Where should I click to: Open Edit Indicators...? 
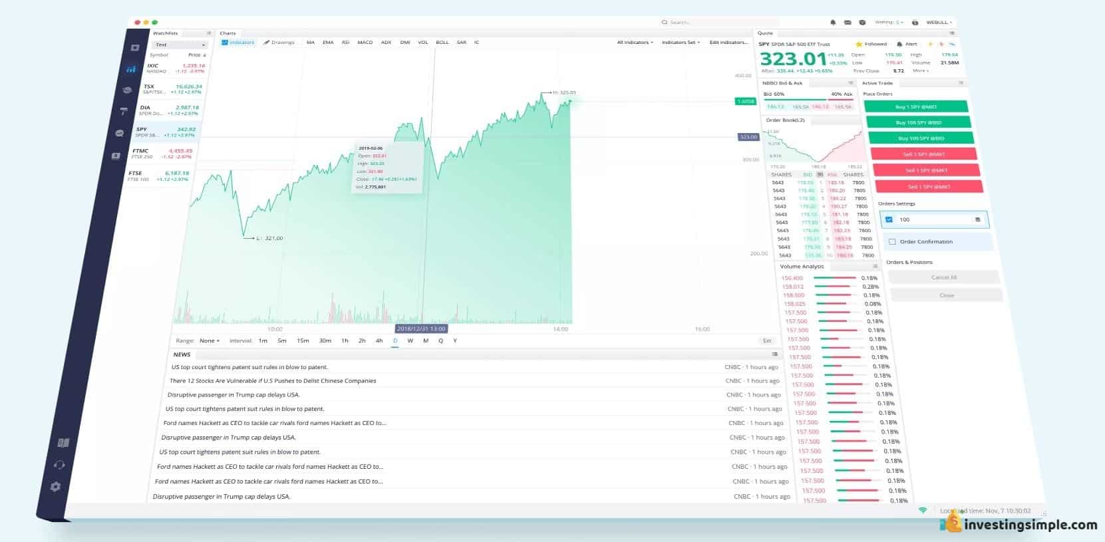(728, 43)
